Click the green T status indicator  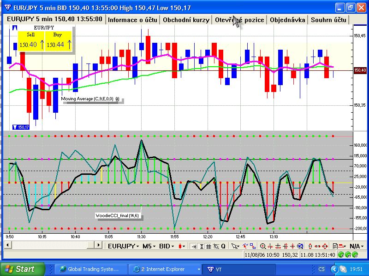[341, 255]
